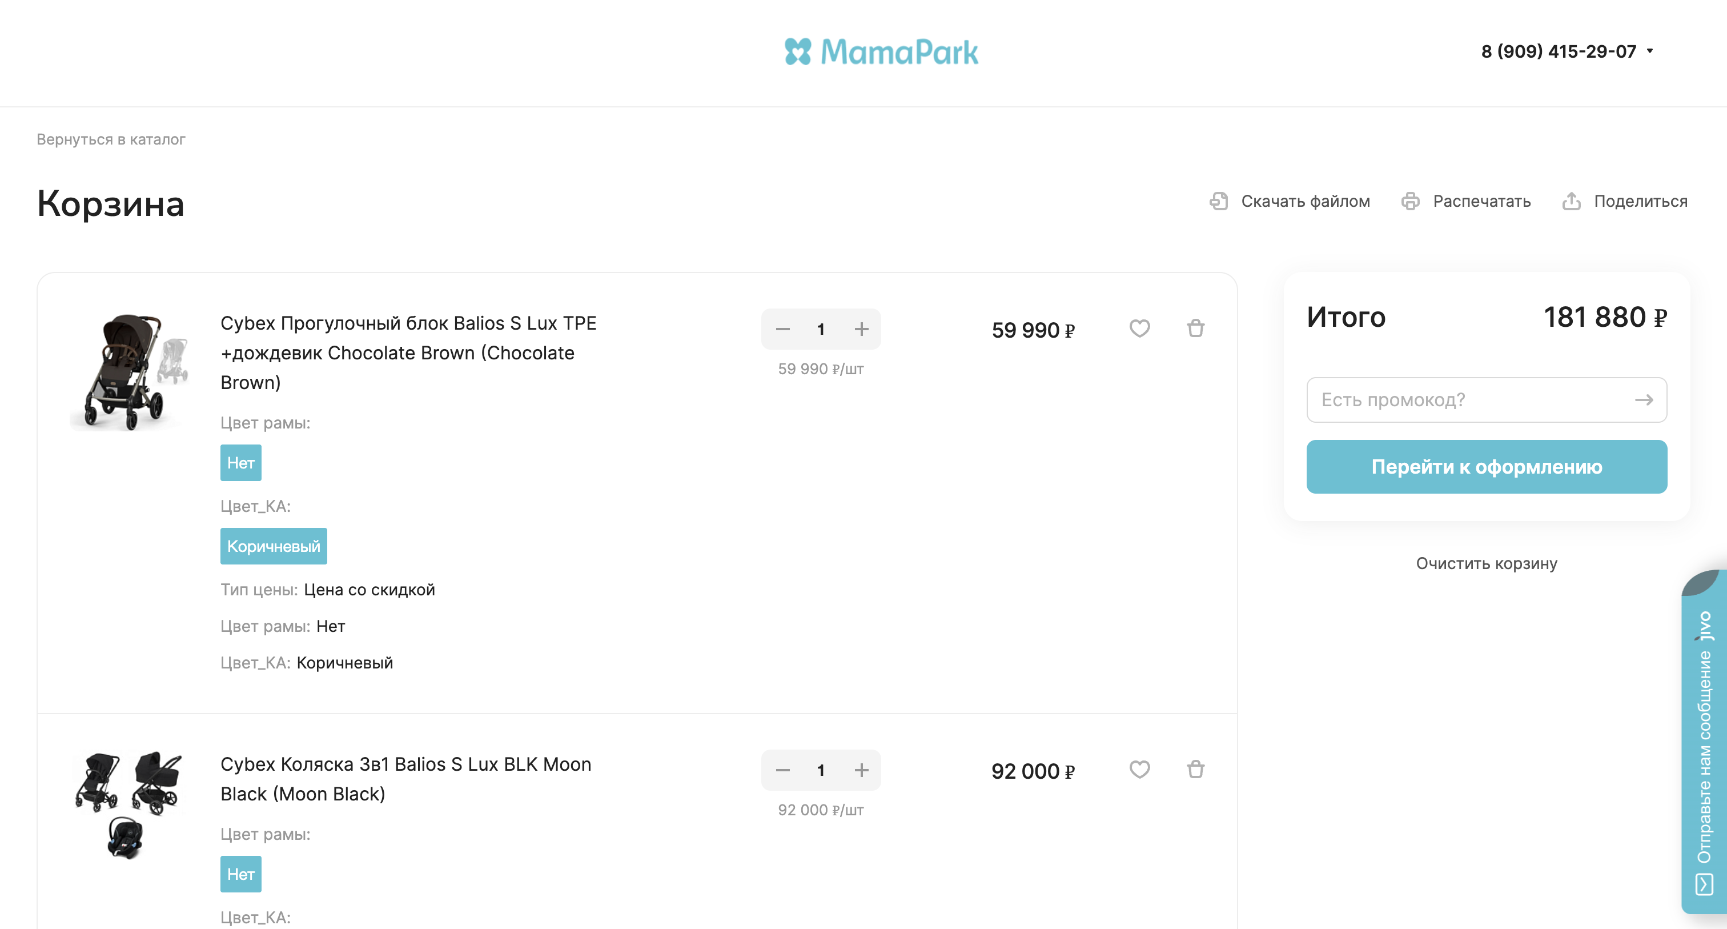
Task: Increase quantity of Chocolate Brown stroller
Action: click(x=861, y=329)
